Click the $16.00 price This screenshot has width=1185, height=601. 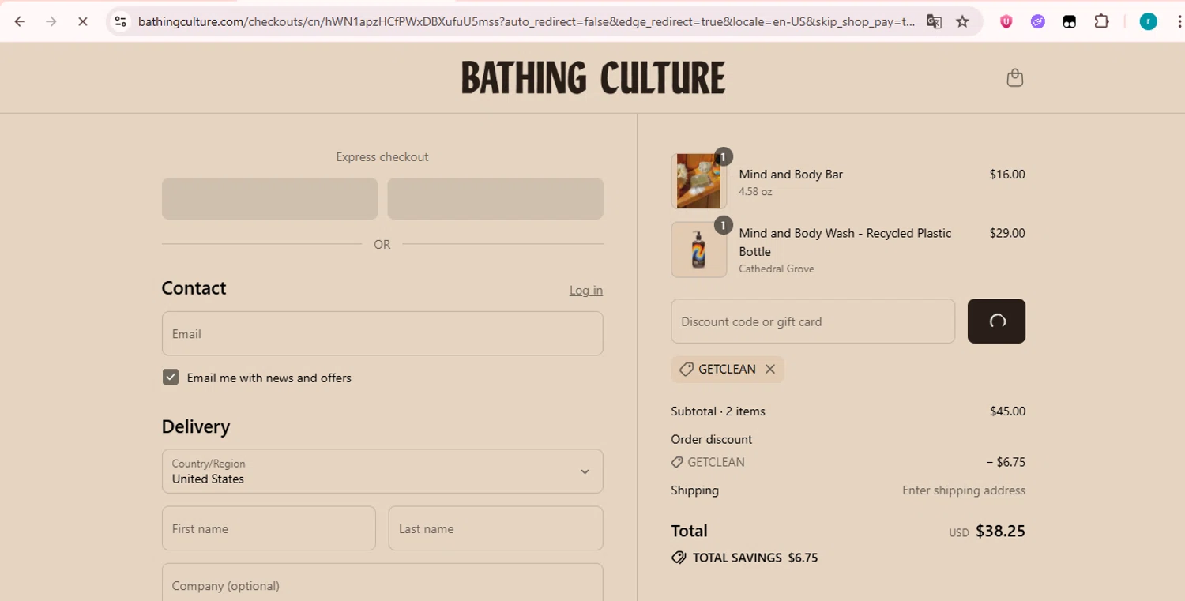tap(1007, 175)
